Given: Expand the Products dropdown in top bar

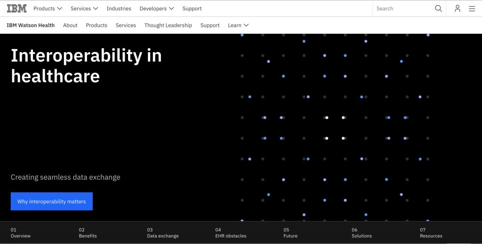Looking at the screenshot, I should (48, 8).
